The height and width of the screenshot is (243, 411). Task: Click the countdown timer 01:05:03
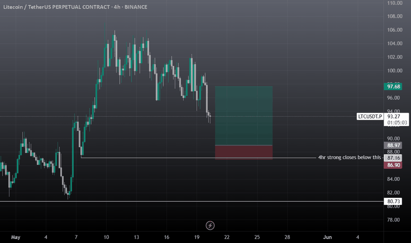click(397, 123)
